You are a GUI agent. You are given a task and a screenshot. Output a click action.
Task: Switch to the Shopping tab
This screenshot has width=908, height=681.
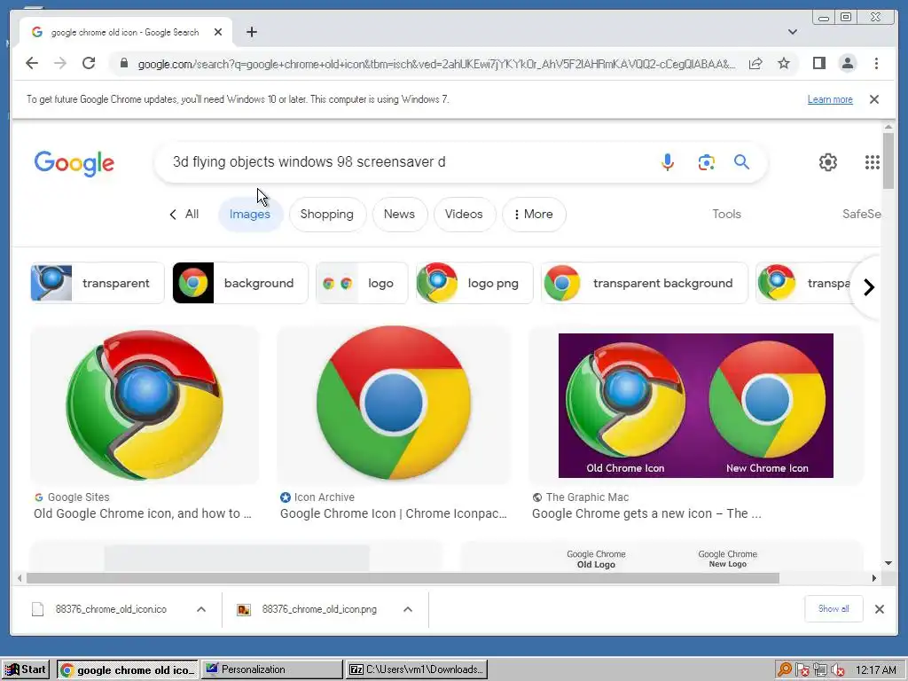click(x=326, y=215)
